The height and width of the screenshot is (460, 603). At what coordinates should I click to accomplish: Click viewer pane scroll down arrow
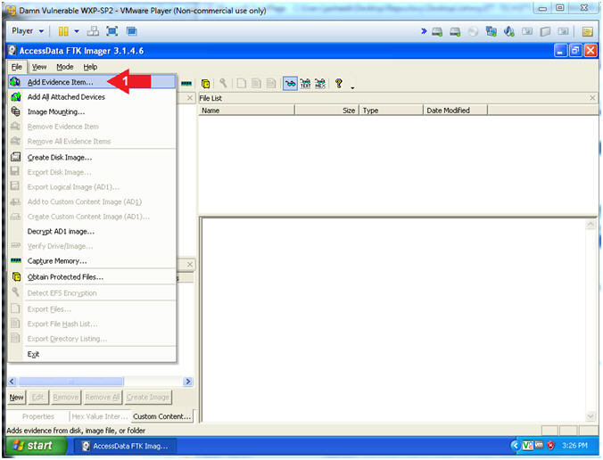[x=591, y=416]
